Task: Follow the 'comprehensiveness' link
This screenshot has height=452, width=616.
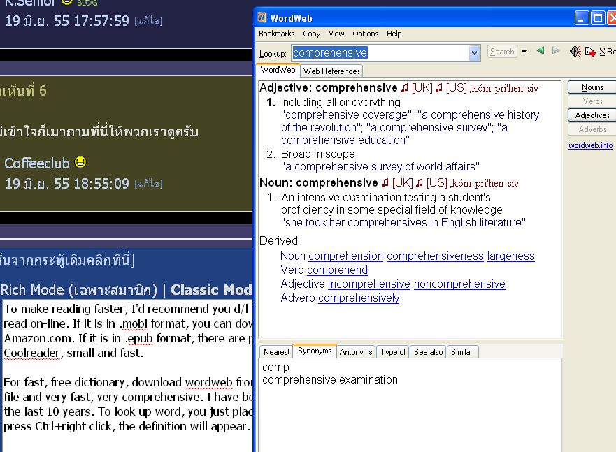Action: point(435,256)
